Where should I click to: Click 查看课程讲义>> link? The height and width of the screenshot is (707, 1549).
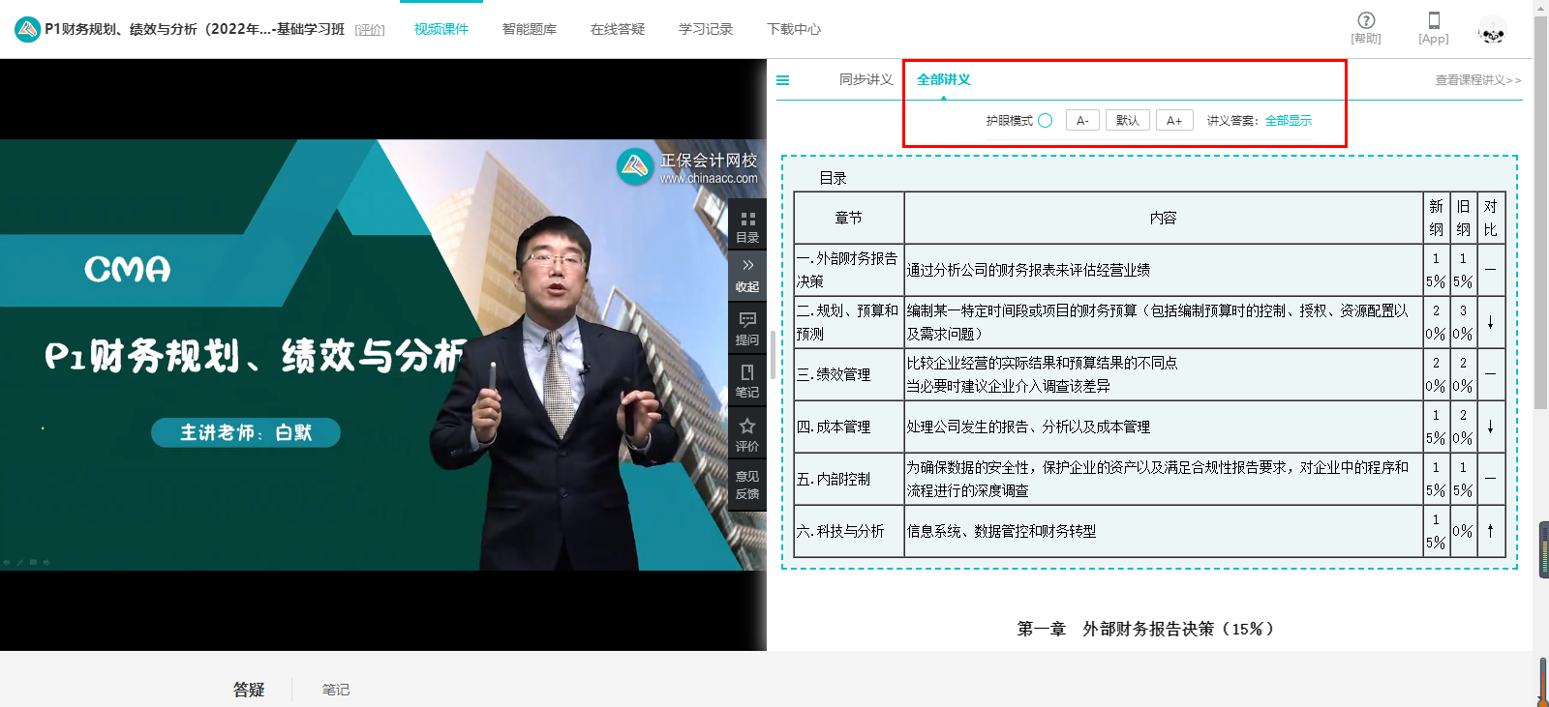tap(1477, 80)
